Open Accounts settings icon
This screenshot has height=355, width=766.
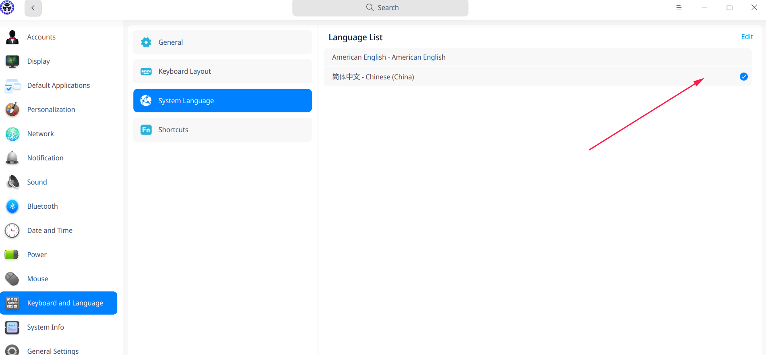pos(12,37)
